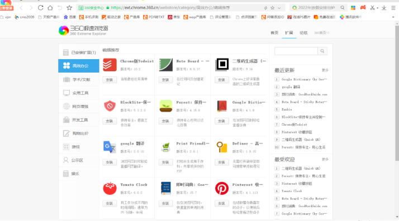Open the Chrome Todoist extension icon
The height and width of the screenshot is (221, 399).
[x=110, y=65]
